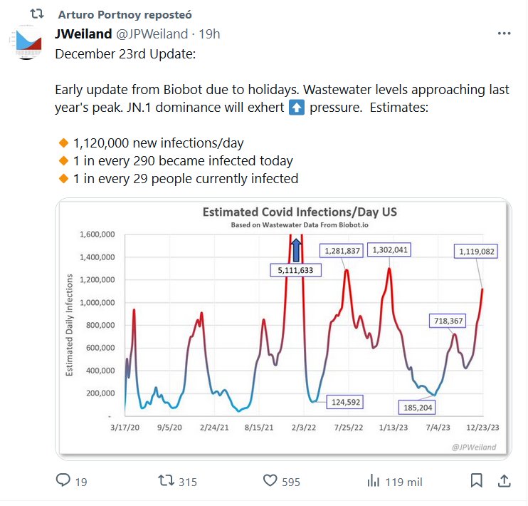528x506 pixels.
Task: Open the three-dot more options menu
Action: click(x=503, y=33)
